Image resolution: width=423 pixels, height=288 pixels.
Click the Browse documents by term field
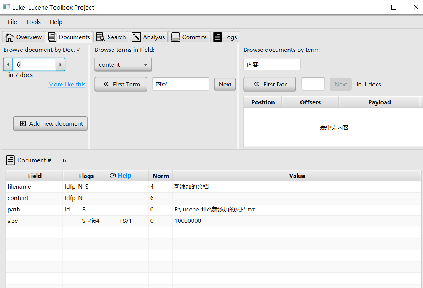[x=272, y=64]
